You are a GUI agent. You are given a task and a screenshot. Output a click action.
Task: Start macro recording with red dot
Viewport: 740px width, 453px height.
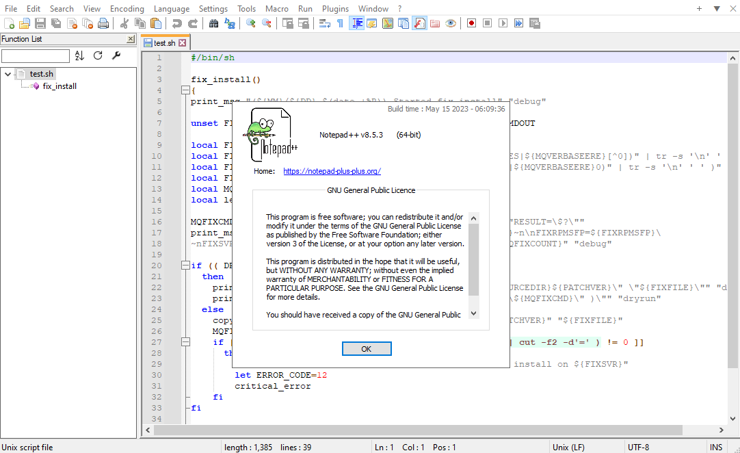click(x=471, y=24)
